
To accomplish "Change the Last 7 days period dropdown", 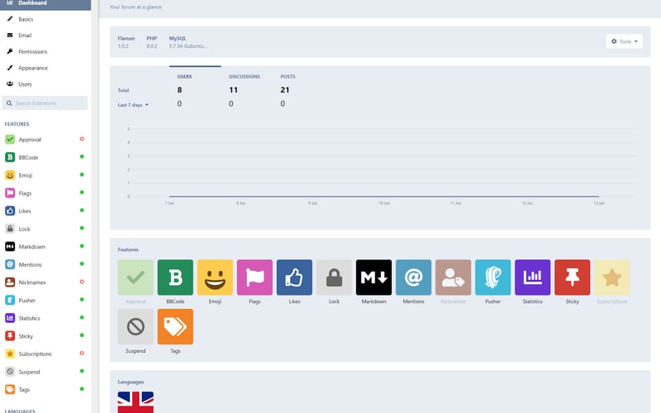I will click(x=133, y=105).
